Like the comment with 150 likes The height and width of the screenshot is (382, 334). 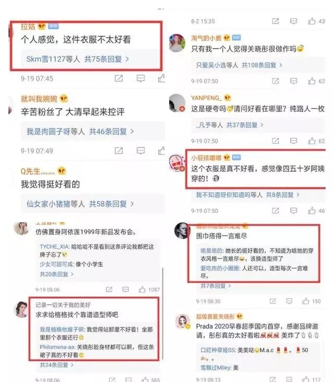(x=306, y=301)
